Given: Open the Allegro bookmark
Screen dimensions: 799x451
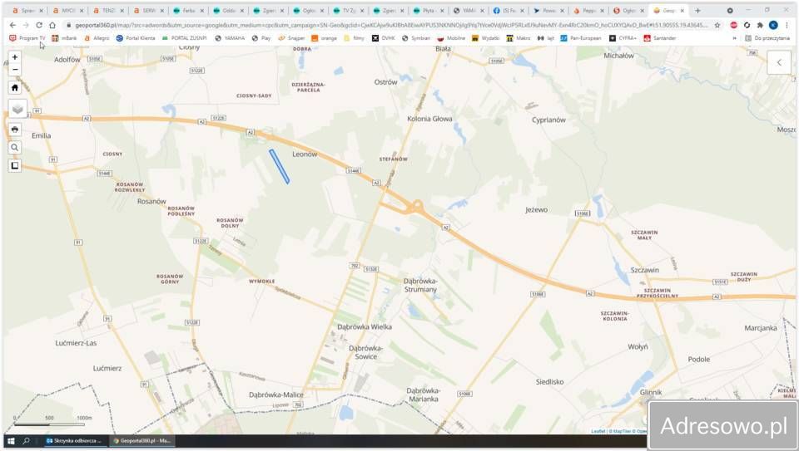Looking at the screenshot, I should 97,38.
